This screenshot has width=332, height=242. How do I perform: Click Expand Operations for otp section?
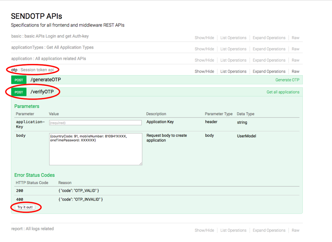pyautogui.click(x=269, y=72)
